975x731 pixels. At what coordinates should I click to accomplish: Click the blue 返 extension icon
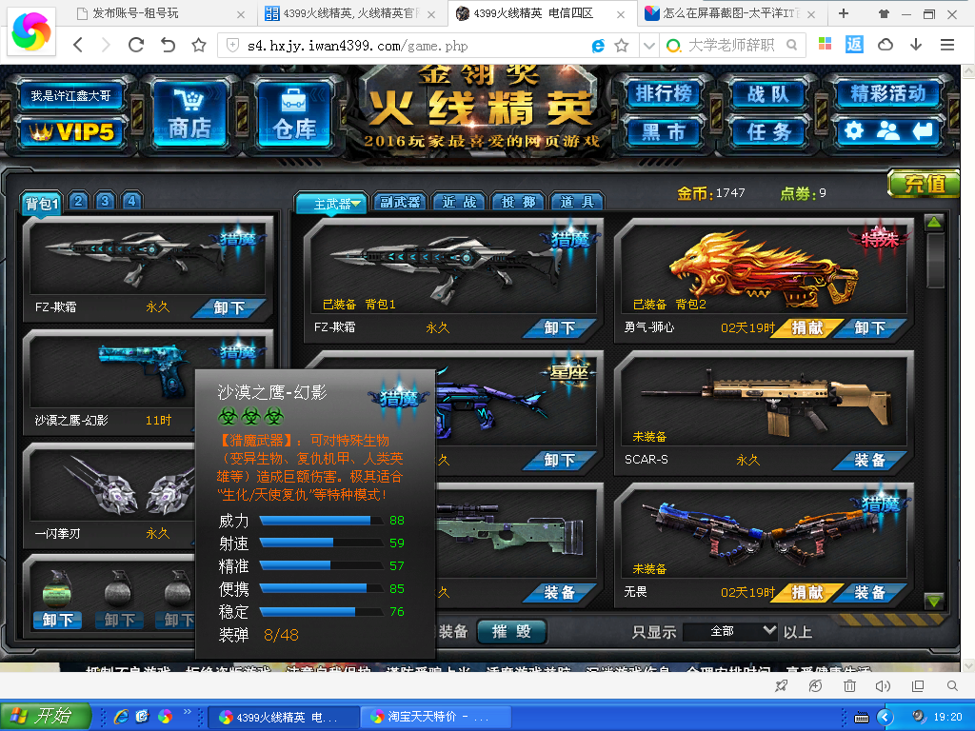point(854,44)
